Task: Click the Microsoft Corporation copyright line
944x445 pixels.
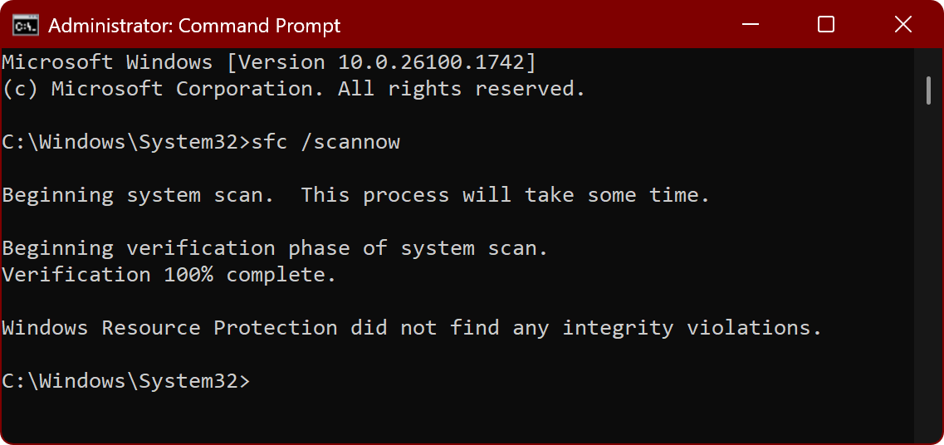Action: (x=294, y=89)
